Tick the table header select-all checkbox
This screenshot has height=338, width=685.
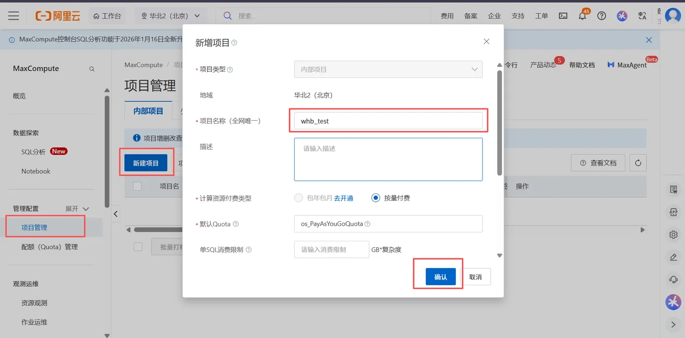pyautogui.click(x=137, y=186)
